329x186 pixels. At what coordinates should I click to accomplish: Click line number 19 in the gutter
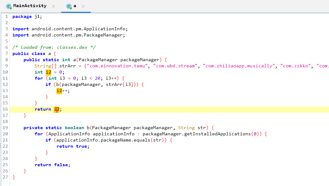coord(5,128)
